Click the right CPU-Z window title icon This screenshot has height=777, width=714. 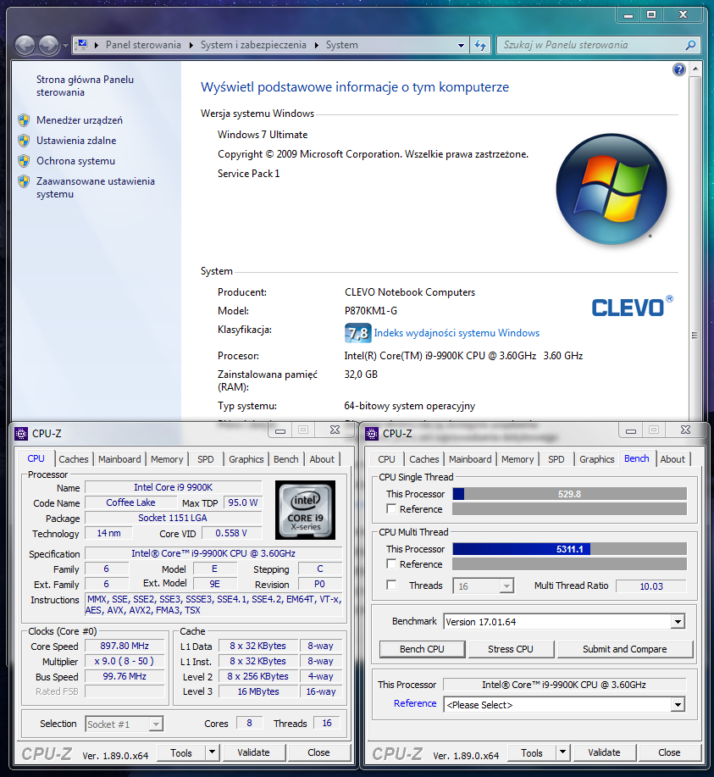click(x=372, y=434)
